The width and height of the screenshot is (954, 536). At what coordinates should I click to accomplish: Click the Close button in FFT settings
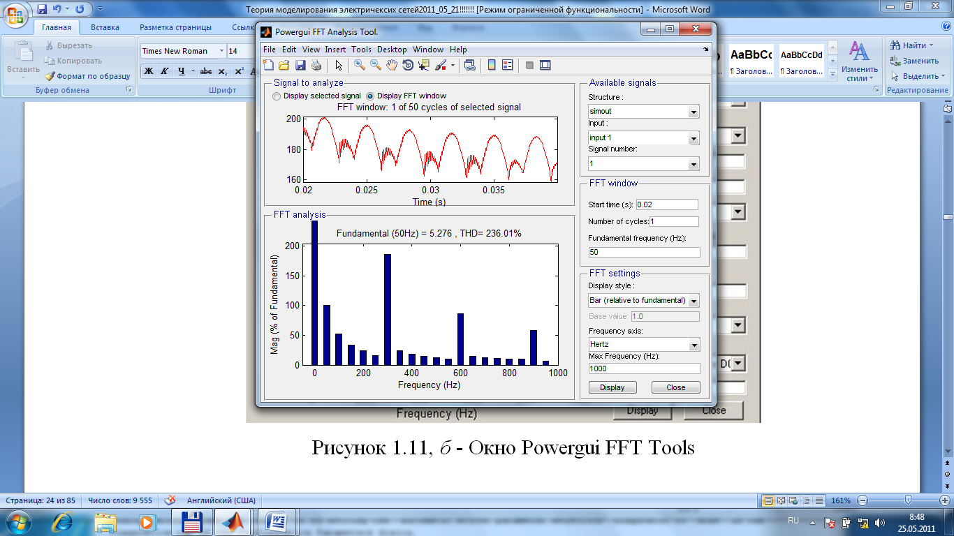click(675, 387)
